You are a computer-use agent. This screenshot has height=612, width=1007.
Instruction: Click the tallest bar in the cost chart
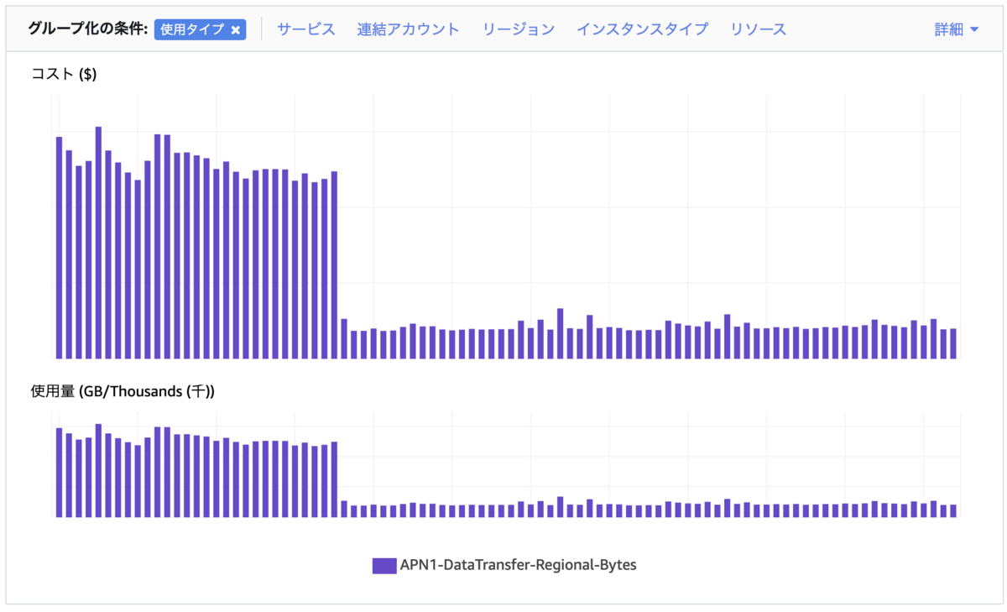point(98,243)
